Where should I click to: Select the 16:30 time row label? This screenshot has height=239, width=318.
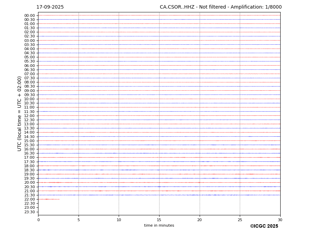tap(30, 153)
